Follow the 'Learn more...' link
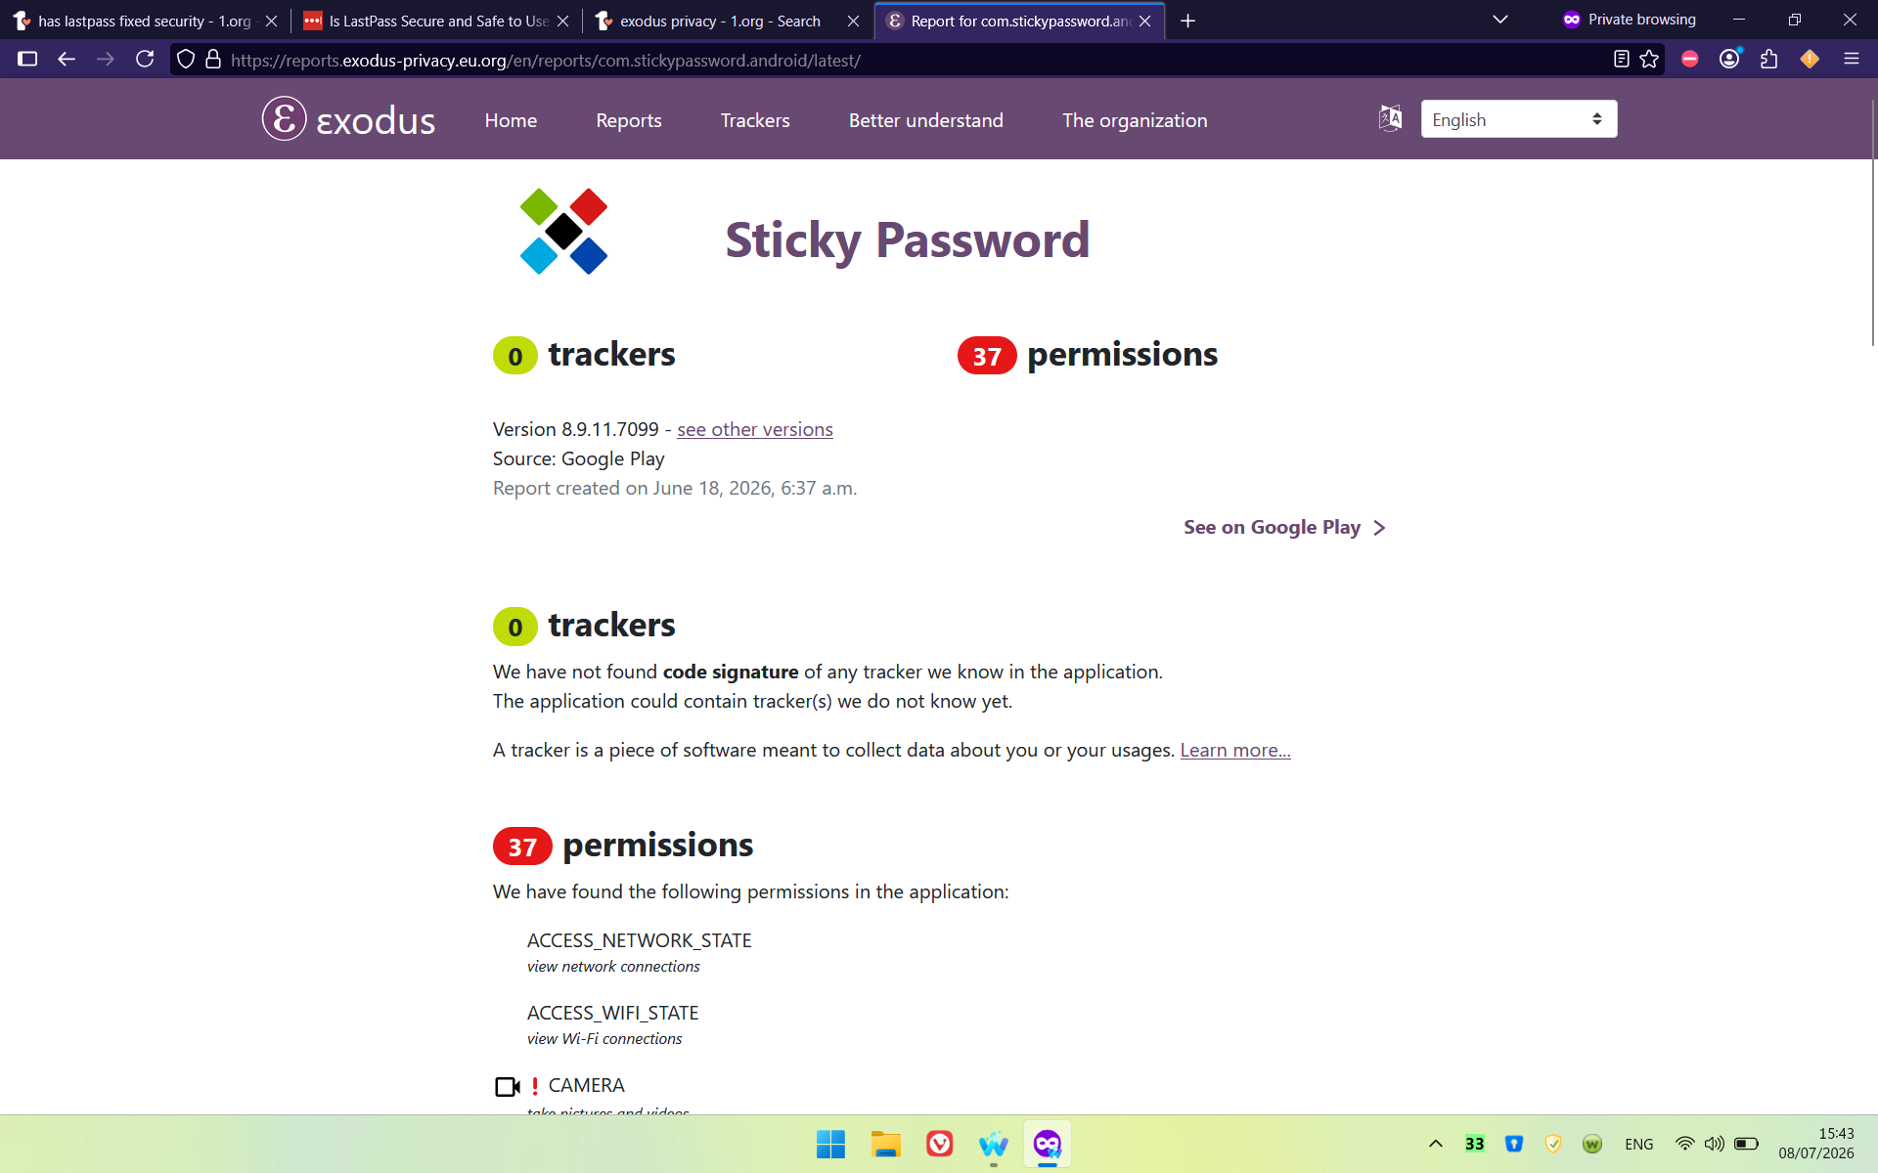This screenshot has width=1878, height=1173. 1235,750
